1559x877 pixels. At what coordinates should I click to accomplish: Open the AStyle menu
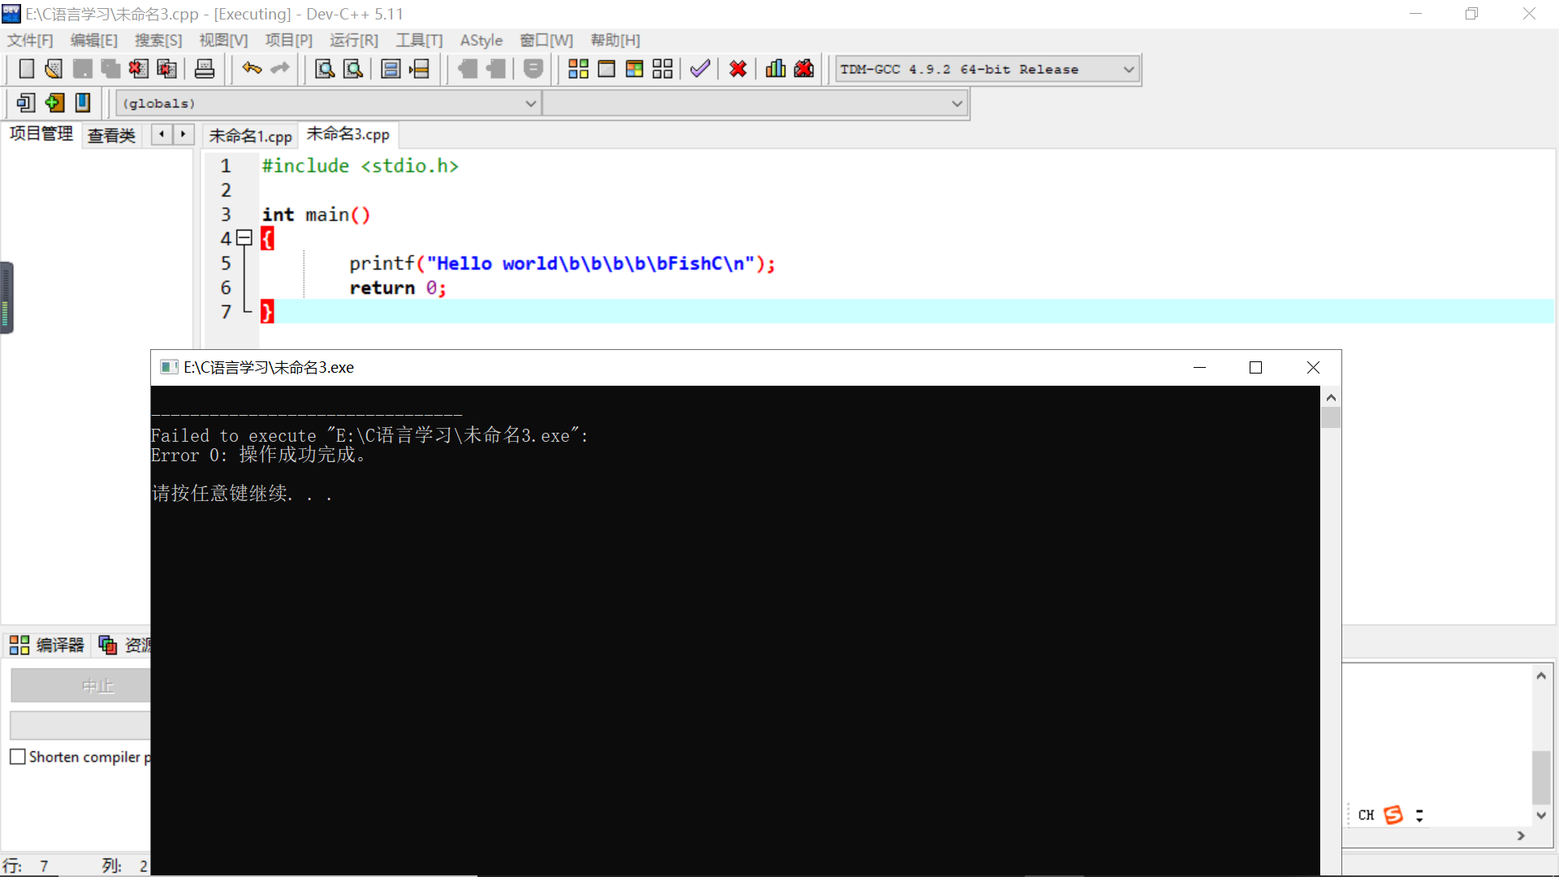[482, 41]
